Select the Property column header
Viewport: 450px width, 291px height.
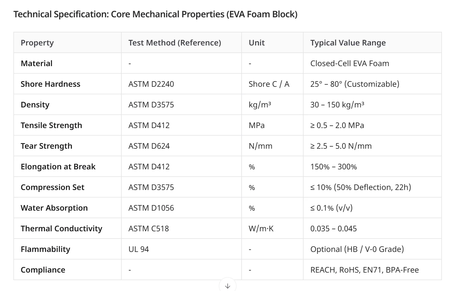pyautogui.click(x=37, y=43)
